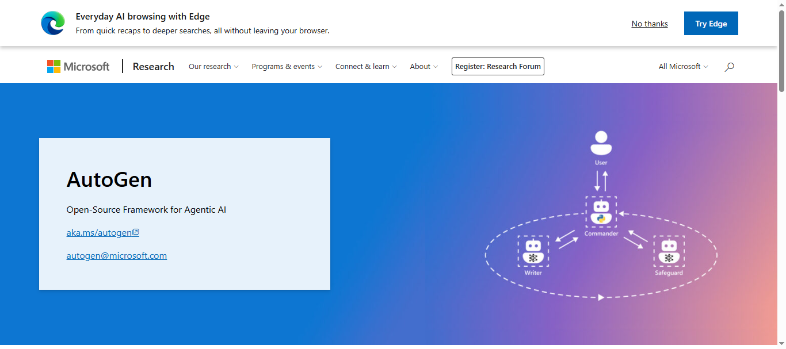The image size is (786, 349).
Task: Open the All Microsoft dropdown
Action: point(683,67)
